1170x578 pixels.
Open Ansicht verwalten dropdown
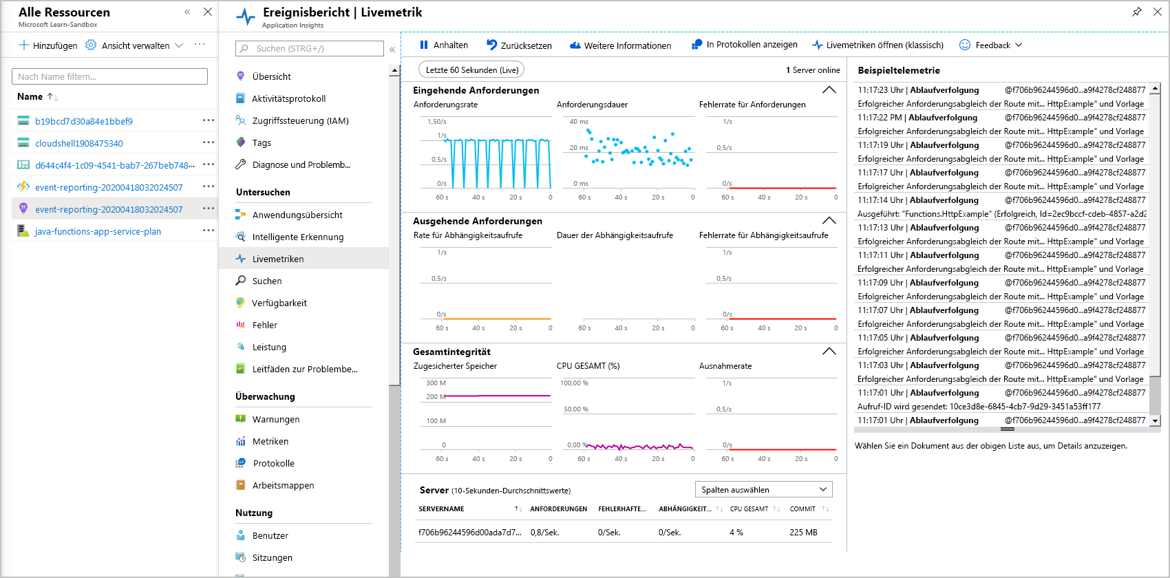click(x=135, y=45)
